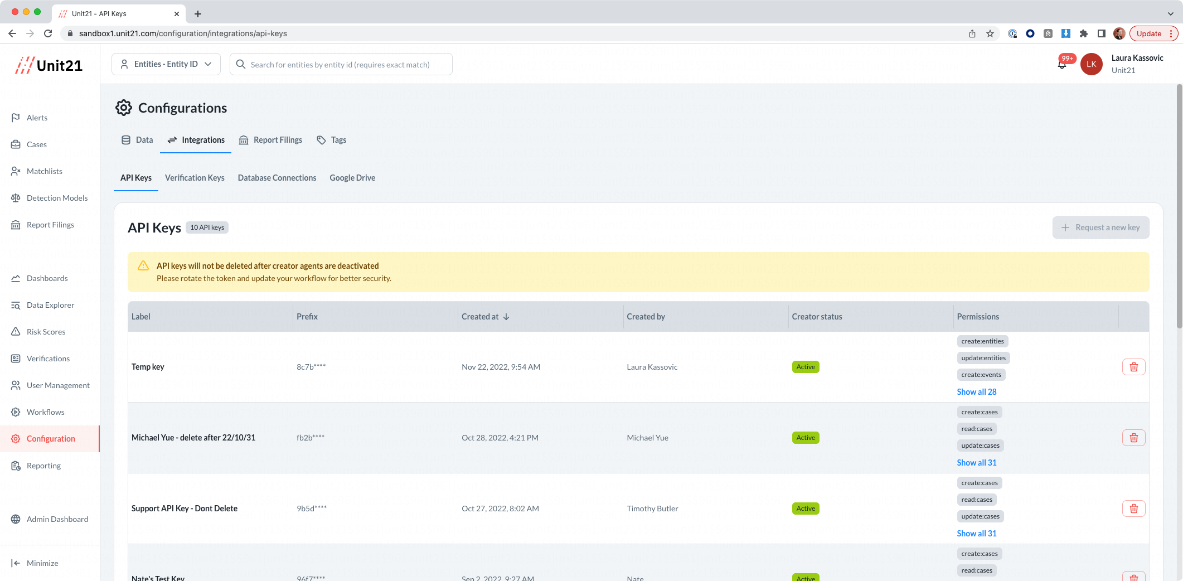This screenshot has height=581, width=1183.
Task: Expand Show all 31 for Support API Key
Action: click(976, 534)
